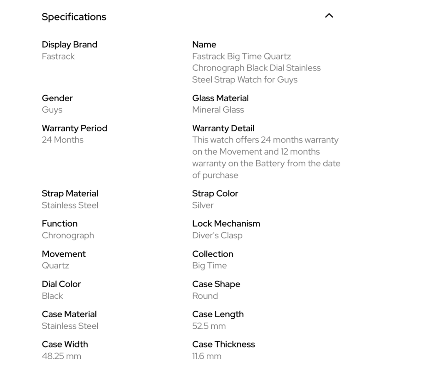This screenshot has width=426, height=373.
Task: Click the Strap Material label
Action: [70, 193]
